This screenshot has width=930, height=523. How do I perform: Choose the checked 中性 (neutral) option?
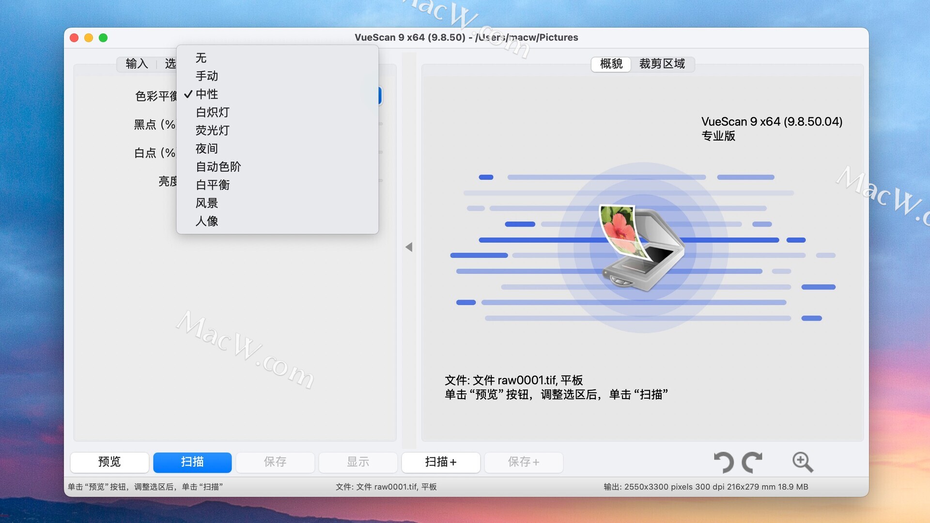pos(207,94)
